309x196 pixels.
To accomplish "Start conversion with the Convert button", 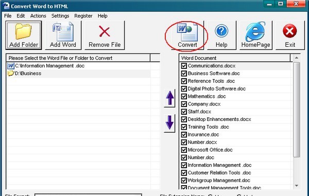I will pyautogui.click(x=187, y=35).
